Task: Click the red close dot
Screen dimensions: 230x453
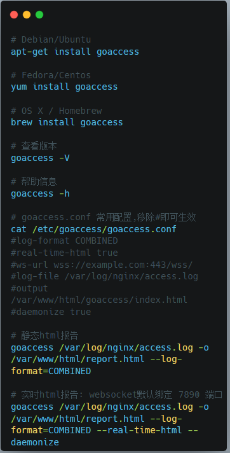Action: point(14,15)
